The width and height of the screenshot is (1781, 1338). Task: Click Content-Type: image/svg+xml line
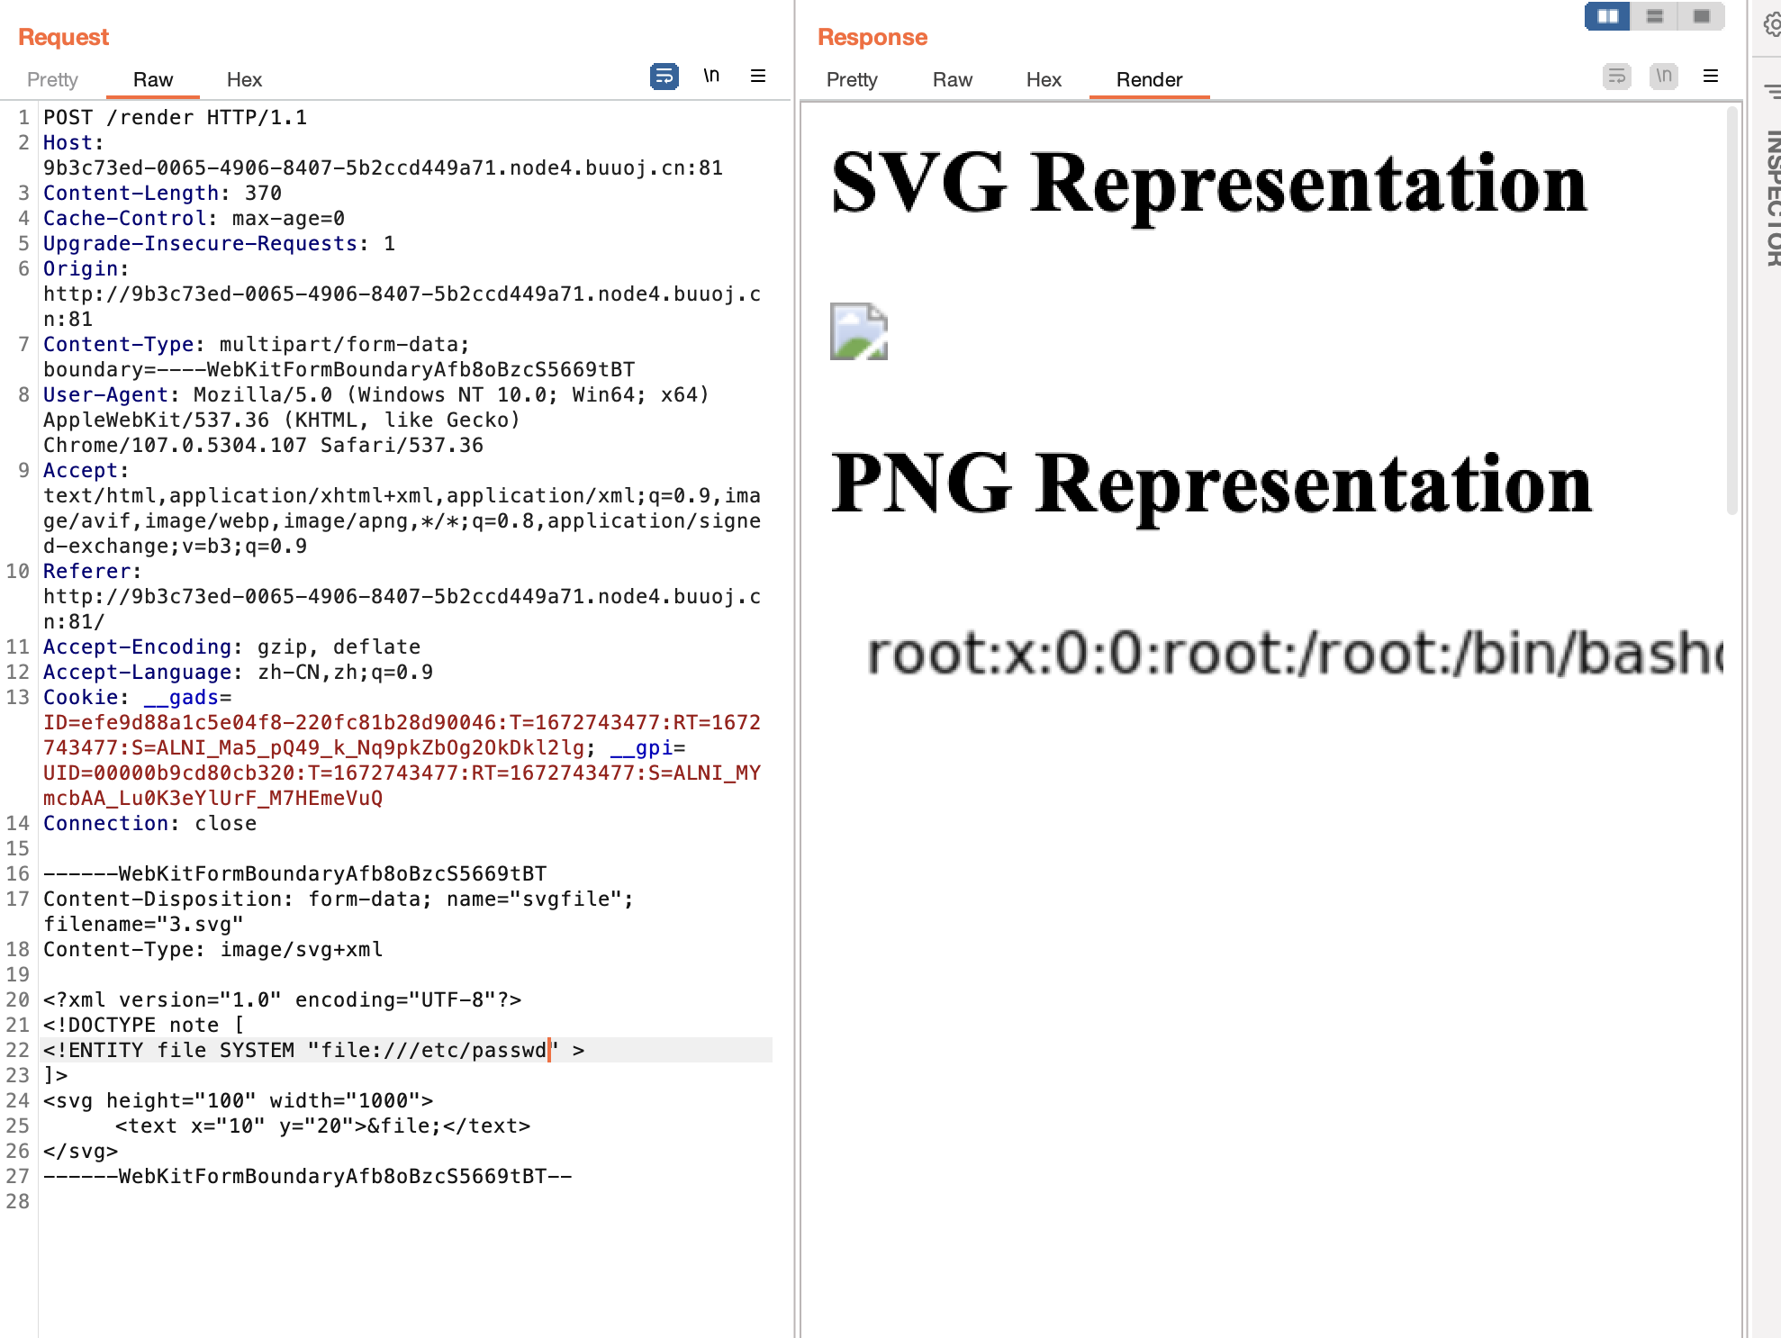[x=213, y=949]
